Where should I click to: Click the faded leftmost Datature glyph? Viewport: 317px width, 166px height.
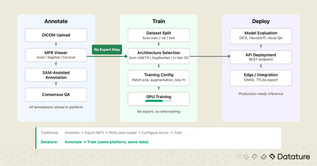coord(238,156)
